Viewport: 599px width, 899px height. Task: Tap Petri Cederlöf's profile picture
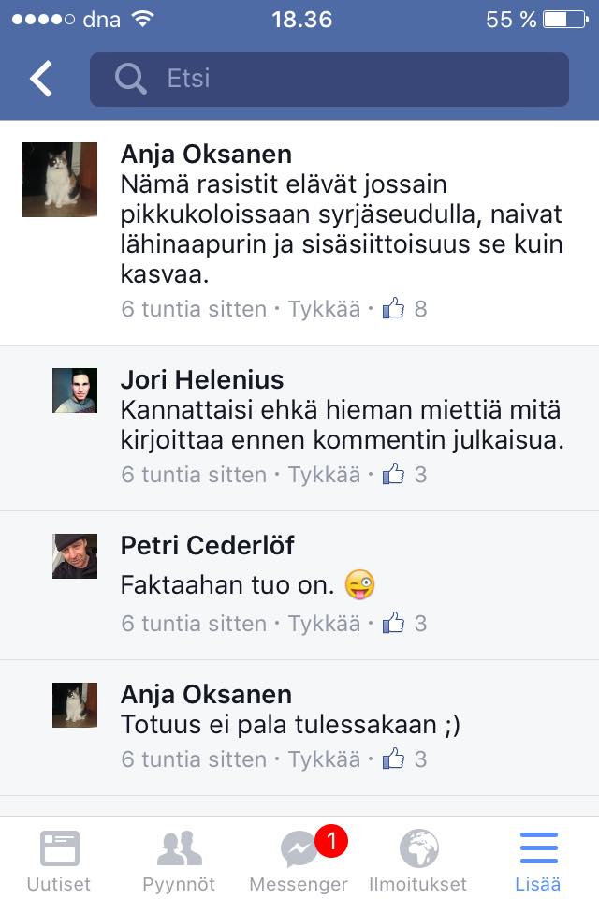point(75,556)
